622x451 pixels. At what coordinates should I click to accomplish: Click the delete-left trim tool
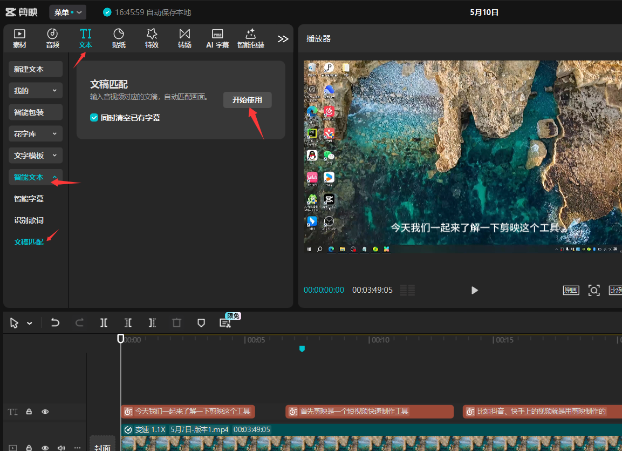[128, 323]
